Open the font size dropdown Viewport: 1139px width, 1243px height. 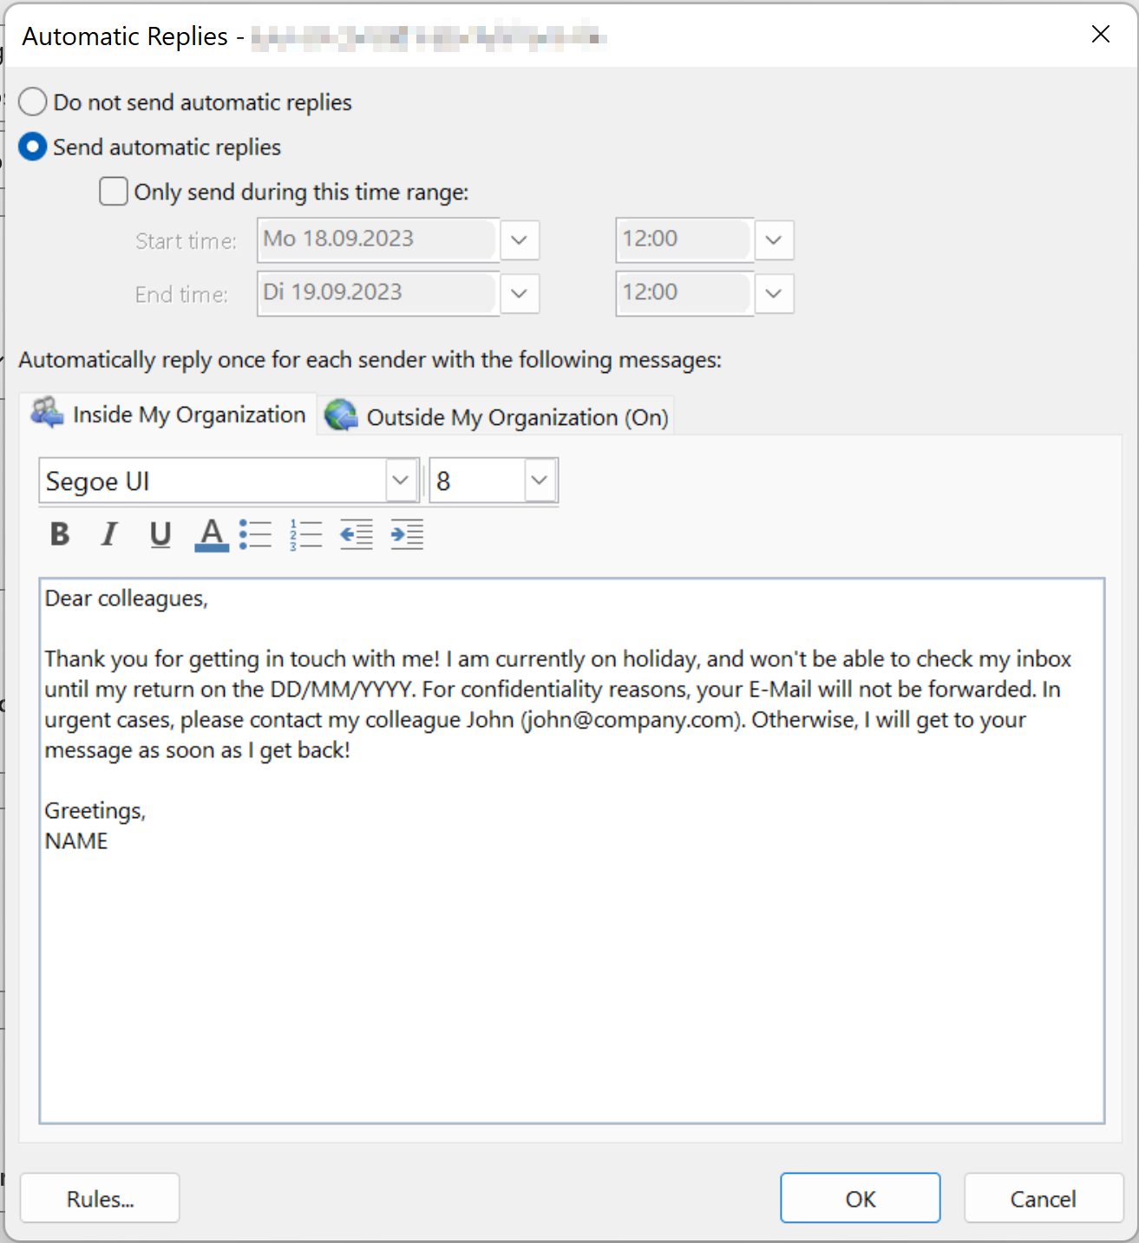[540, 481]
